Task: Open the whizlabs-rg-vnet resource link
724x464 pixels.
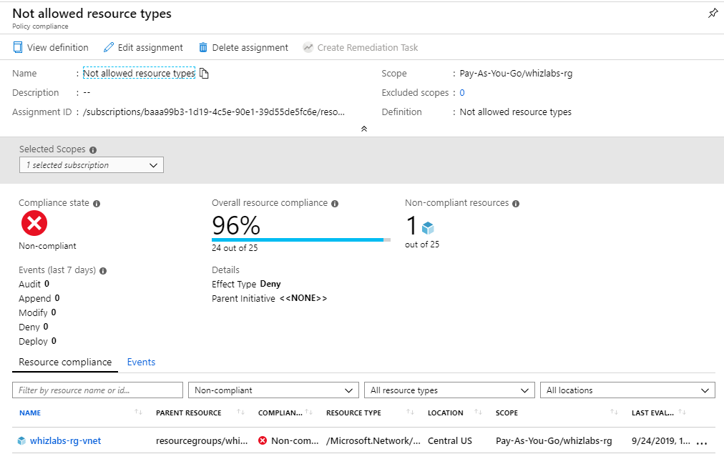Action: point(65,441)
